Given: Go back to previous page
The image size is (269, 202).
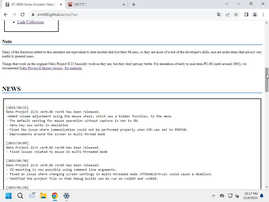Looking at the screenshot, I should (6, 14).
